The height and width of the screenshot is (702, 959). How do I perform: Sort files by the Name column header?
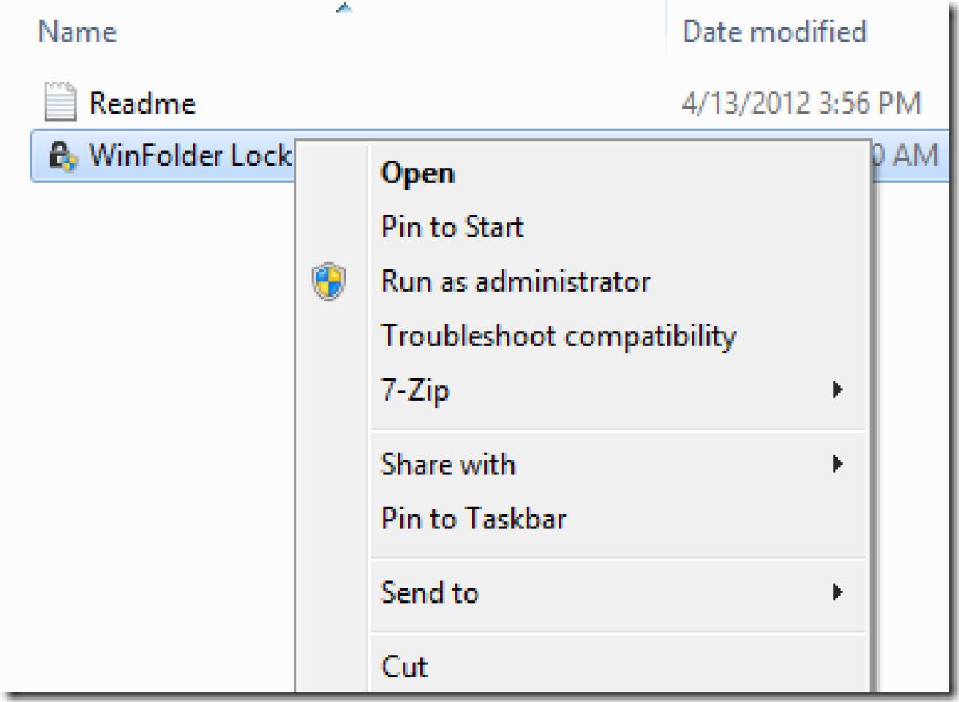tap(77, 32)
